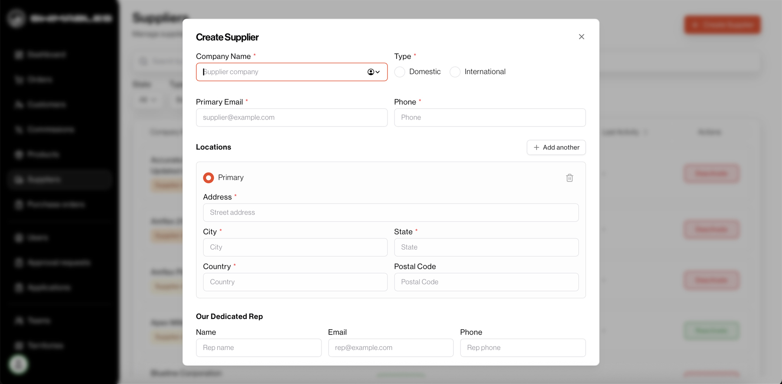The height and width of the screenshot is (384, 782).
Task: Click the Add another location button
Action: point(556,147)
